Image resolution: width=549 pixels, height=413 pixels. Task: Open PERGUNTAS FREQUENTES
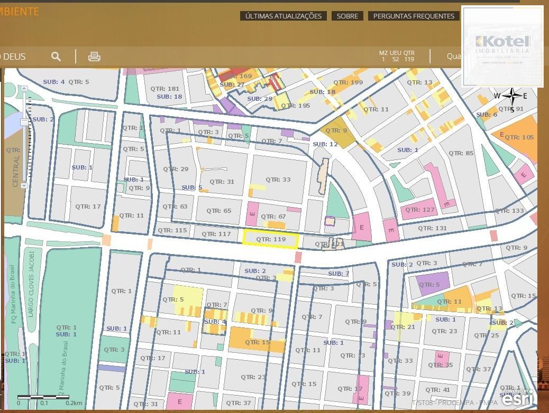[414, 16]
